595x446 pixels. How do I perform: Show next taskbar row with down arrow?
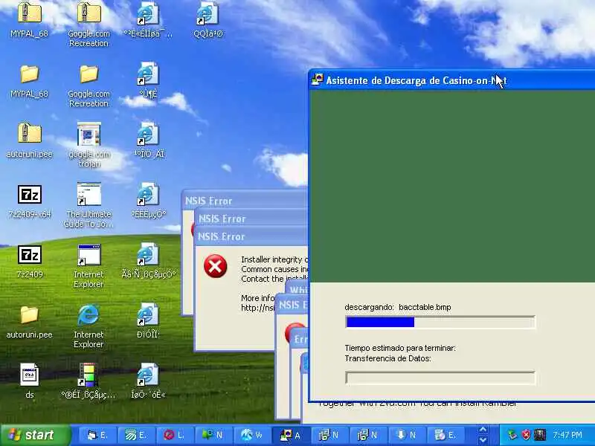(x=483, y=440)
